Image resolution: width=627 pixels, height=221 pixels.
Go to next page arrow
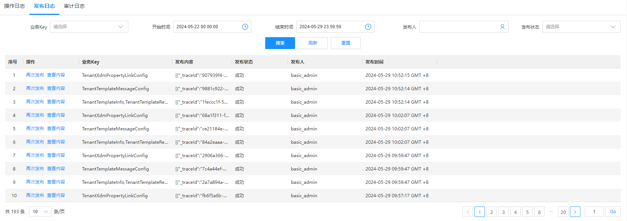(x=575, y=212)
